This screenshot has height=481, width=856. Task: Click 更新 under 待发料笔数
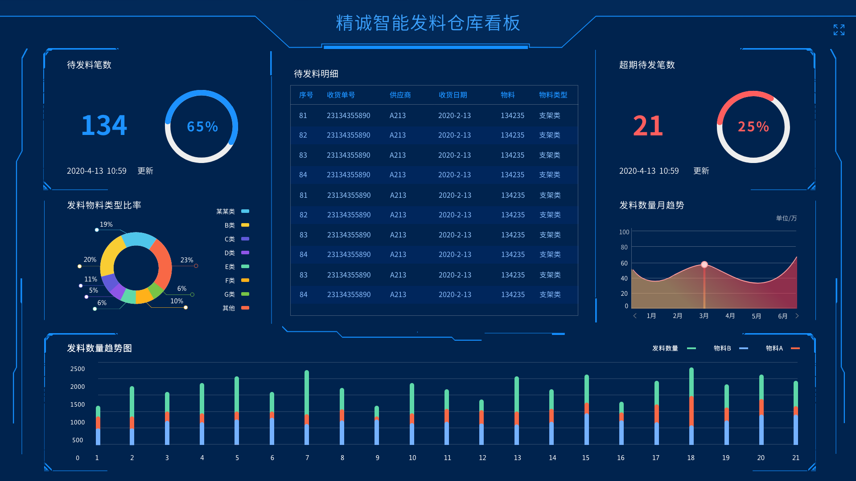(x=145, y=171)
